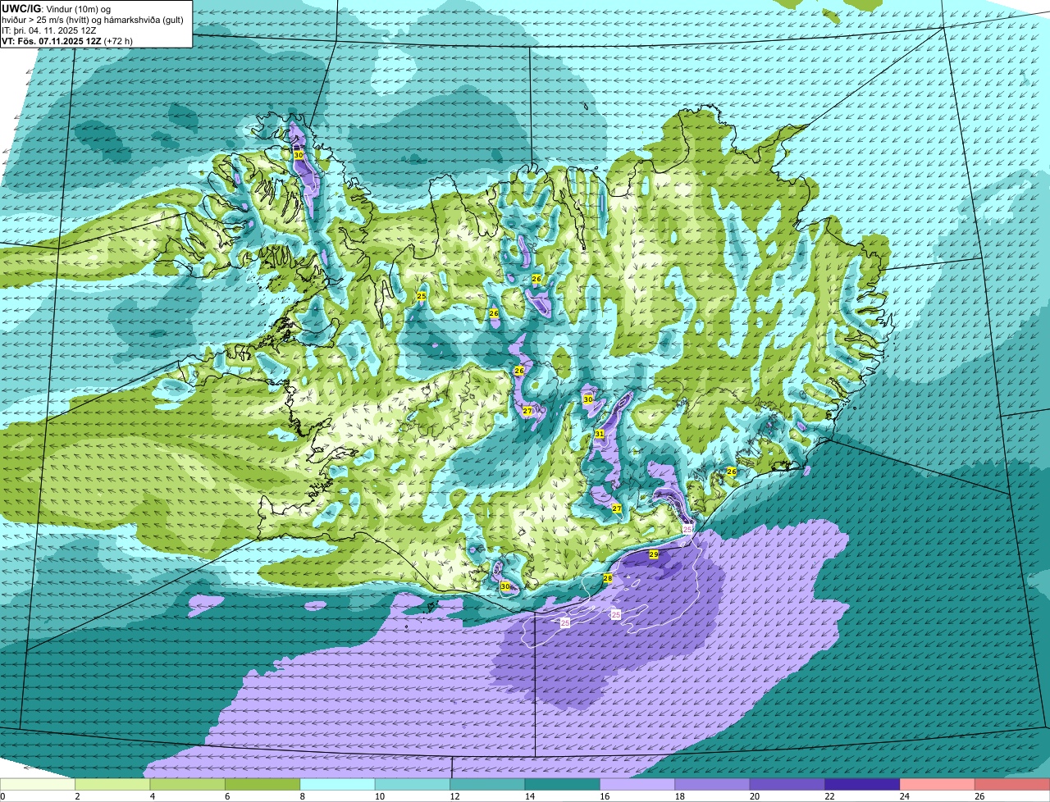Select the 8–10 m/s pale cyan legend swatch
This screenshot has width=1050, height=802.
coord(338,784)
